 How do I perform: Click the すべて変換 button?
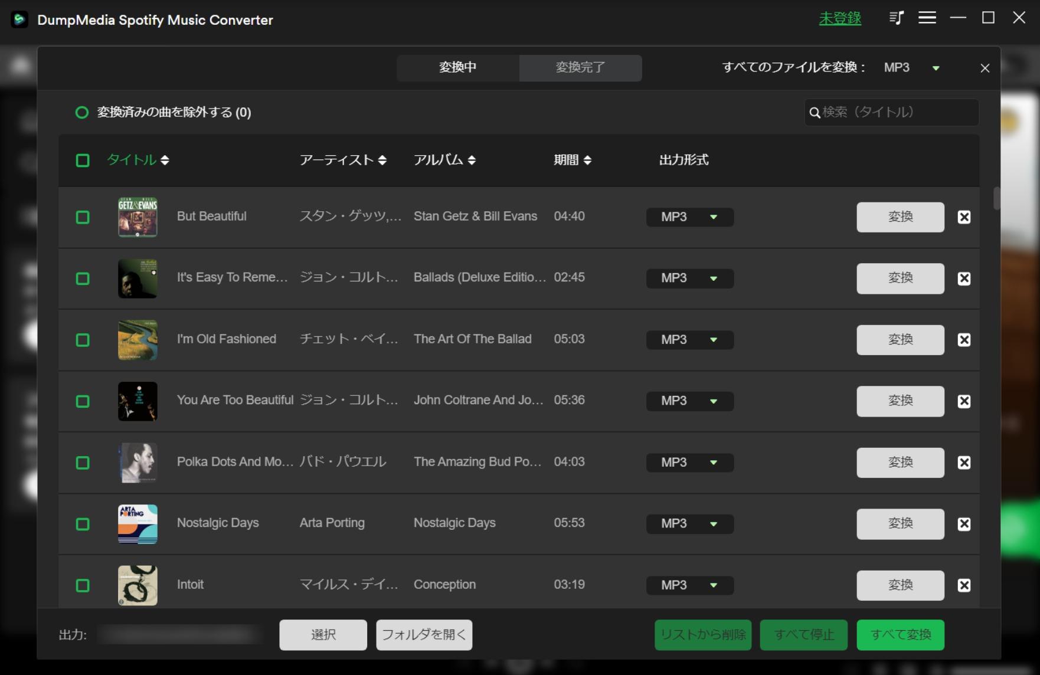(900, 635)
